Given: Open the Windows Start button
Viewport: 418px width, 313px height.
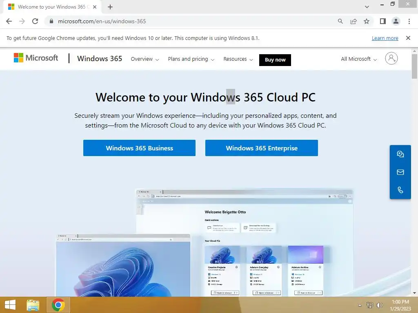Looking at the screenshot, I should coord(10,305).
